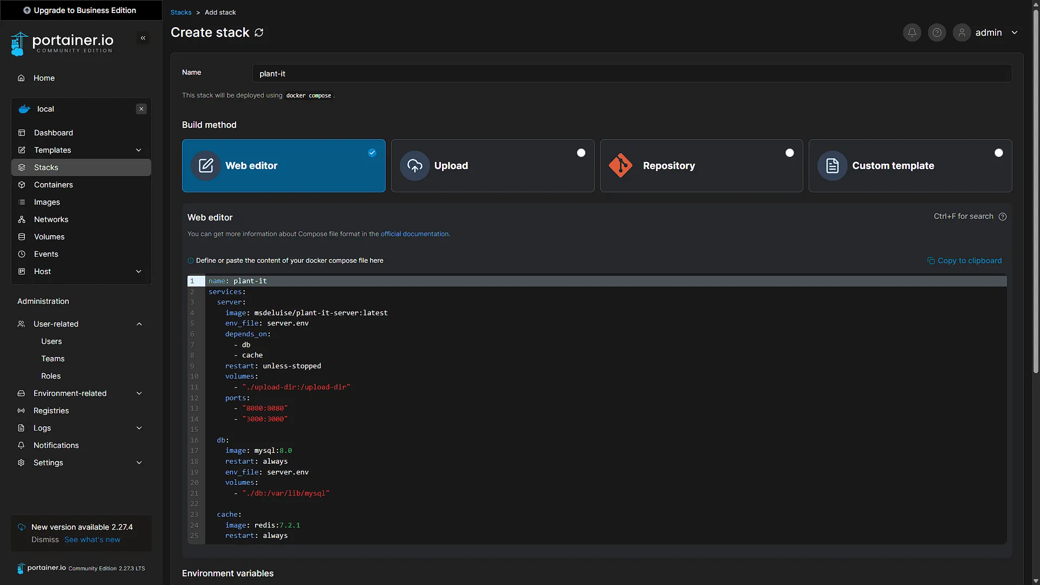Click the Upload cloud icon
The width and height of the screenshot is (1040, 585).
point(415,166)
